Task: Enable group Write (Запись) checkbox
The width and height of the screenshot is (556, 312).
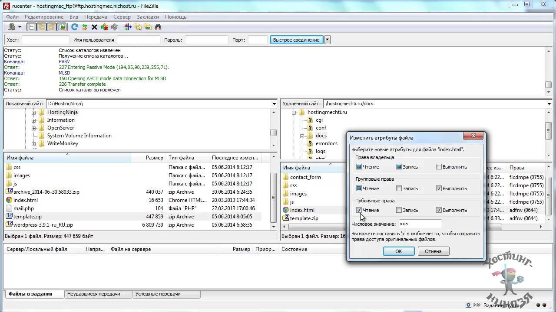Action: point(399,188)
